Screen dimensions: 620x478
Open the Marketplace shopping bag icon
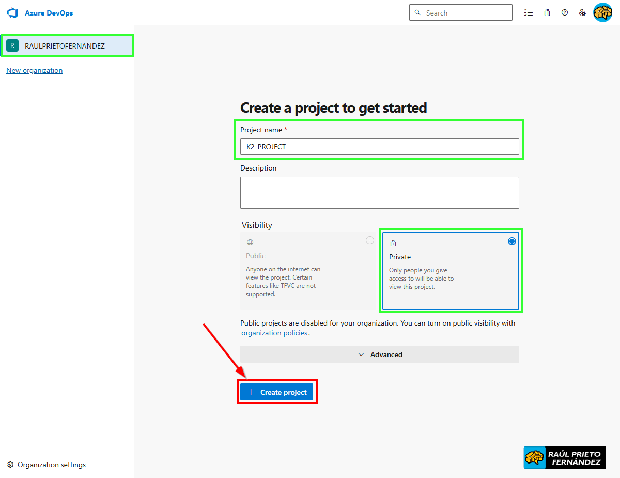coord(547,13)
